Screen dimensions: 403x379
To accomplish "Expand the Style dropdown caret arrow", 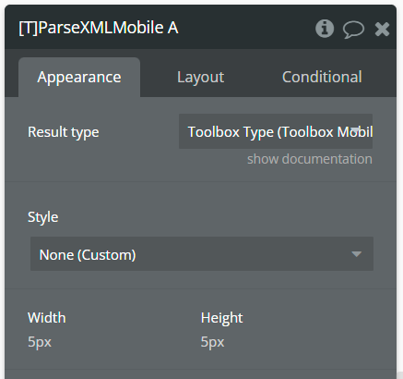I will pyautogui.click(x=356, y=254).
